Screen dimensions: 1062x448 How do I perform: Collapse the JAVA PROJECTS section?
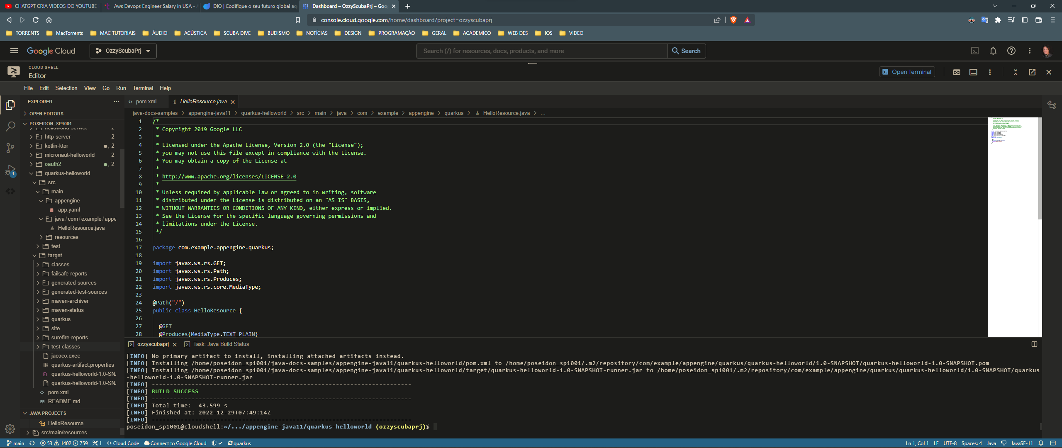tap(47, 413)
